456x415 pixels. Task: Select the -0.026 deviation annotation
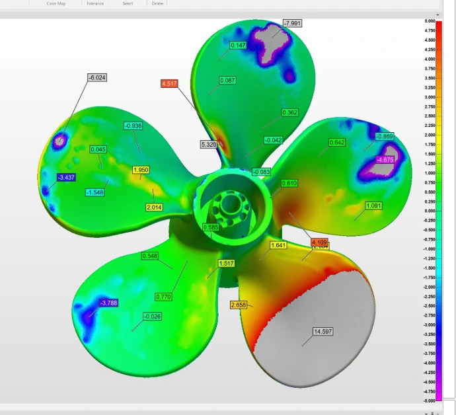153,317
